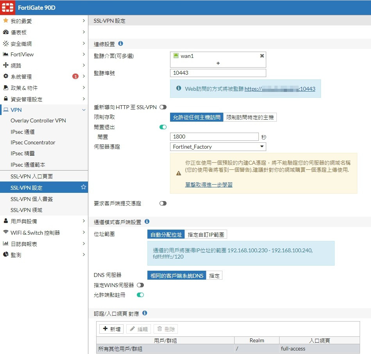Screen dimensions: 371x354
Task: Click the dashboard icon beside 儀表板
Action: 6,32
